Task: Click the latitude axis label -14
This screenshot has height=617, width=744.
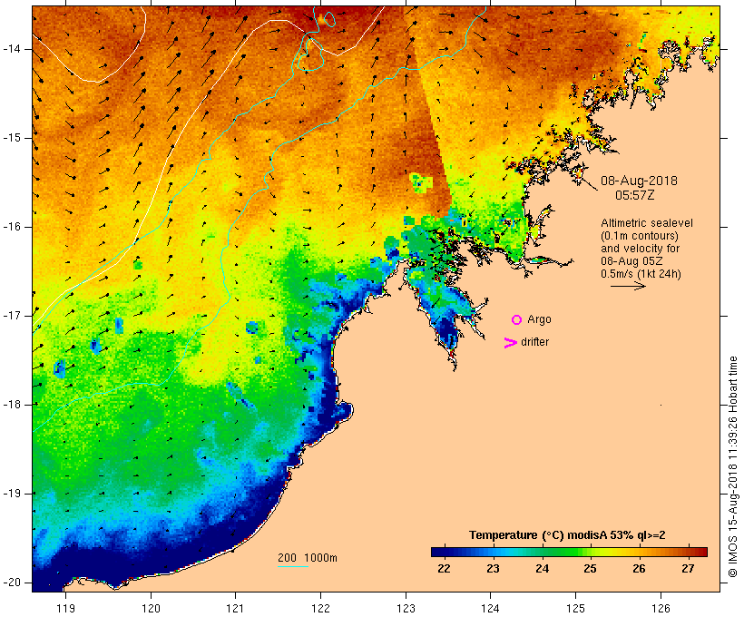Action: [x=12, y=49]
